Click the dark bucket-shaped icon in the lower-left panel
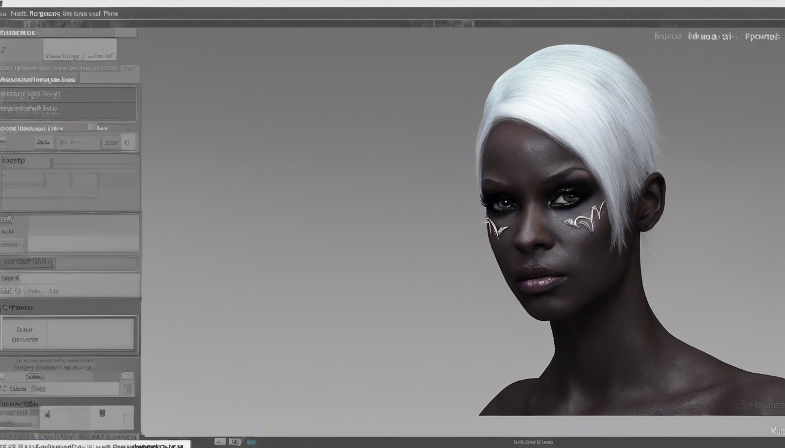 point(102,414)
